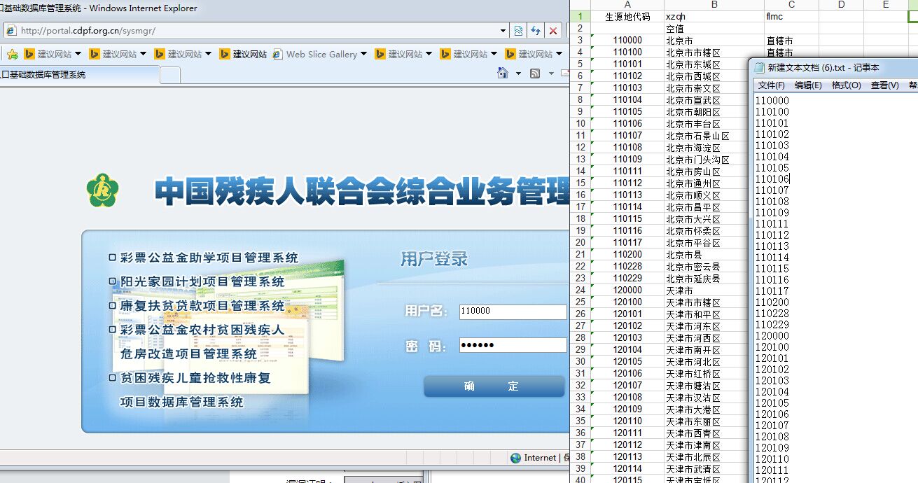Screen dimensions: 918x483
Task: Open the first 建议网站 favorite next to star
Action: click(48, 54)
